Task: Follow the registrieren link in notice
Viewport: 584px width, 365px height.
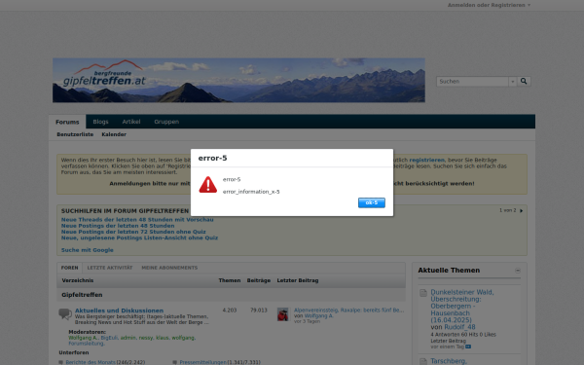Action: tap(427, 160)
